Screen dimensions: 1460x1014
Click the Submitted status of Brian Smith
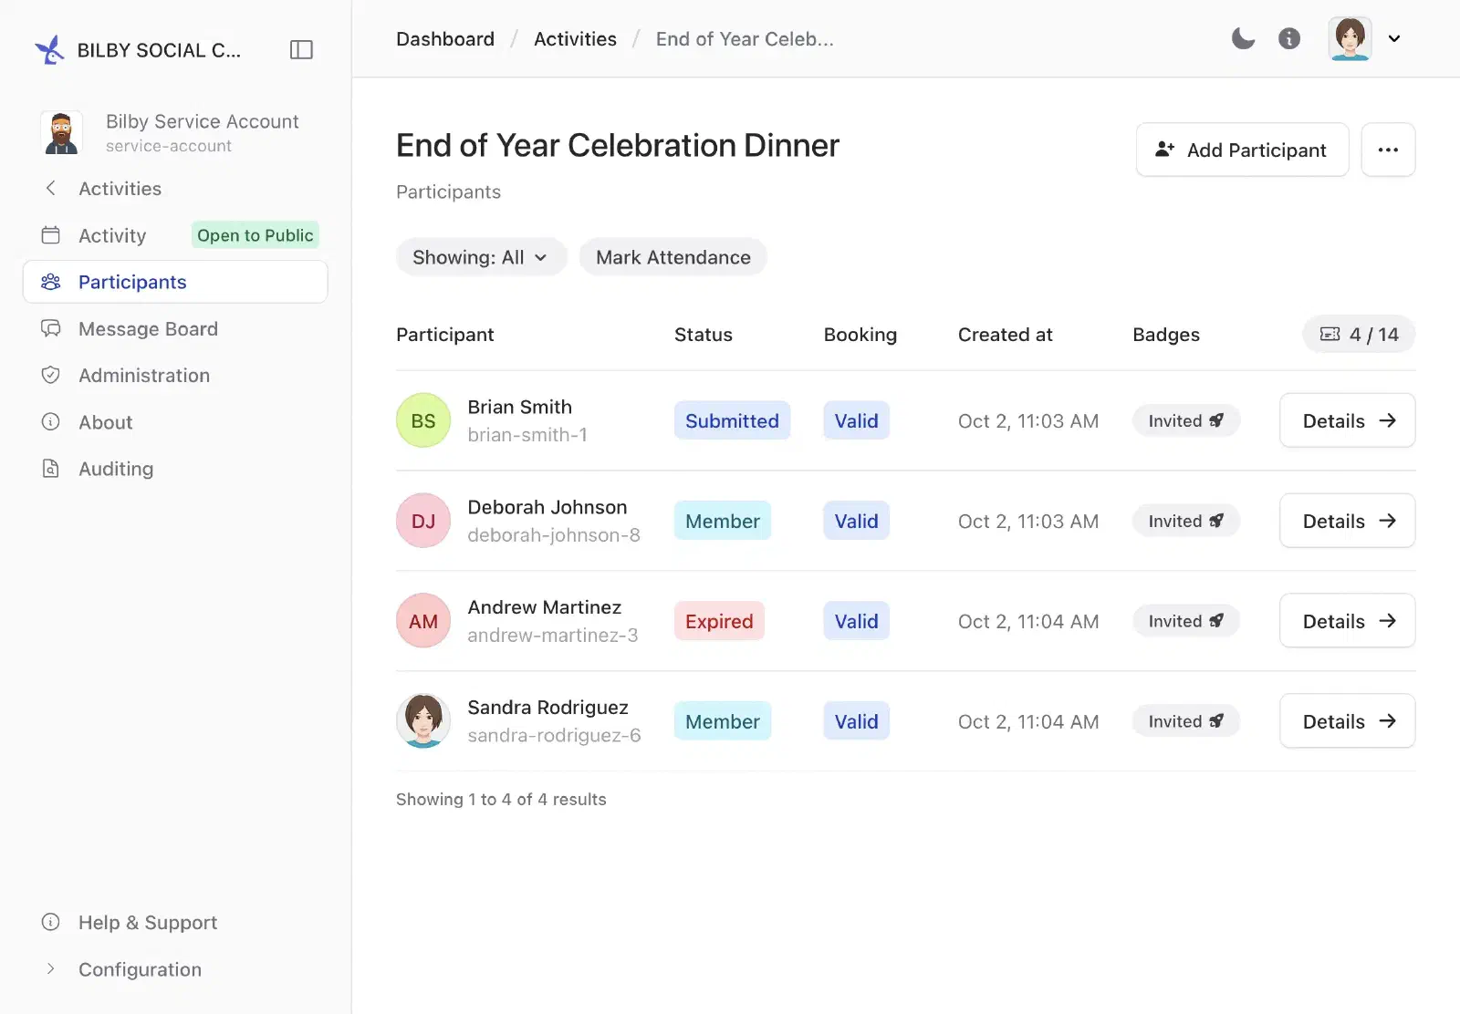732,420
